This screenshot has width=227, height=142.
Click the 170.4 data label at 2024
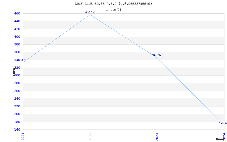tap(223, 123)
